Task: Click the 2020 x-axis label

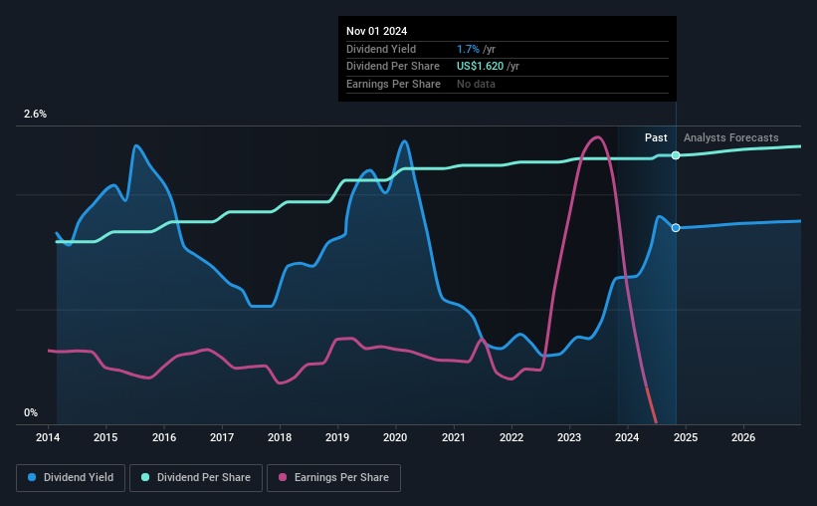Action: tap(395, 437)
